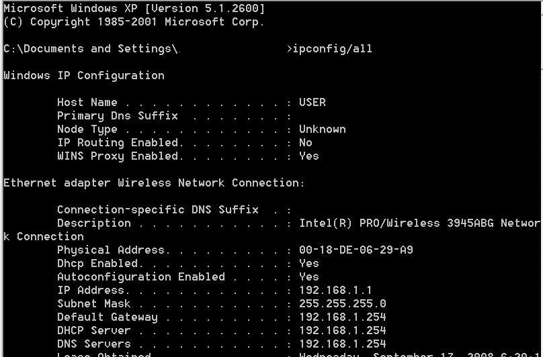Click the DNS Servers address 192.168.1.254
Viewport: 543px width, 357px height.
pyautogui.click(x=343, y=344)
